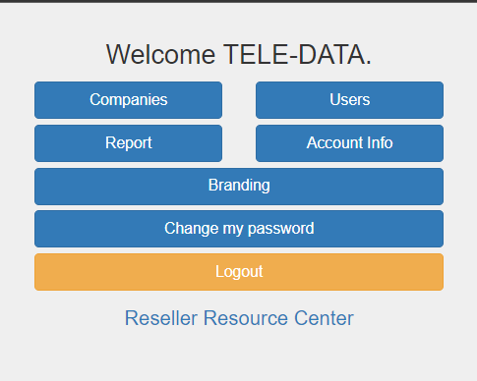Choose the Users button beside Companies
This screenshot has height=381, width=477.
[x=349, y=100]
